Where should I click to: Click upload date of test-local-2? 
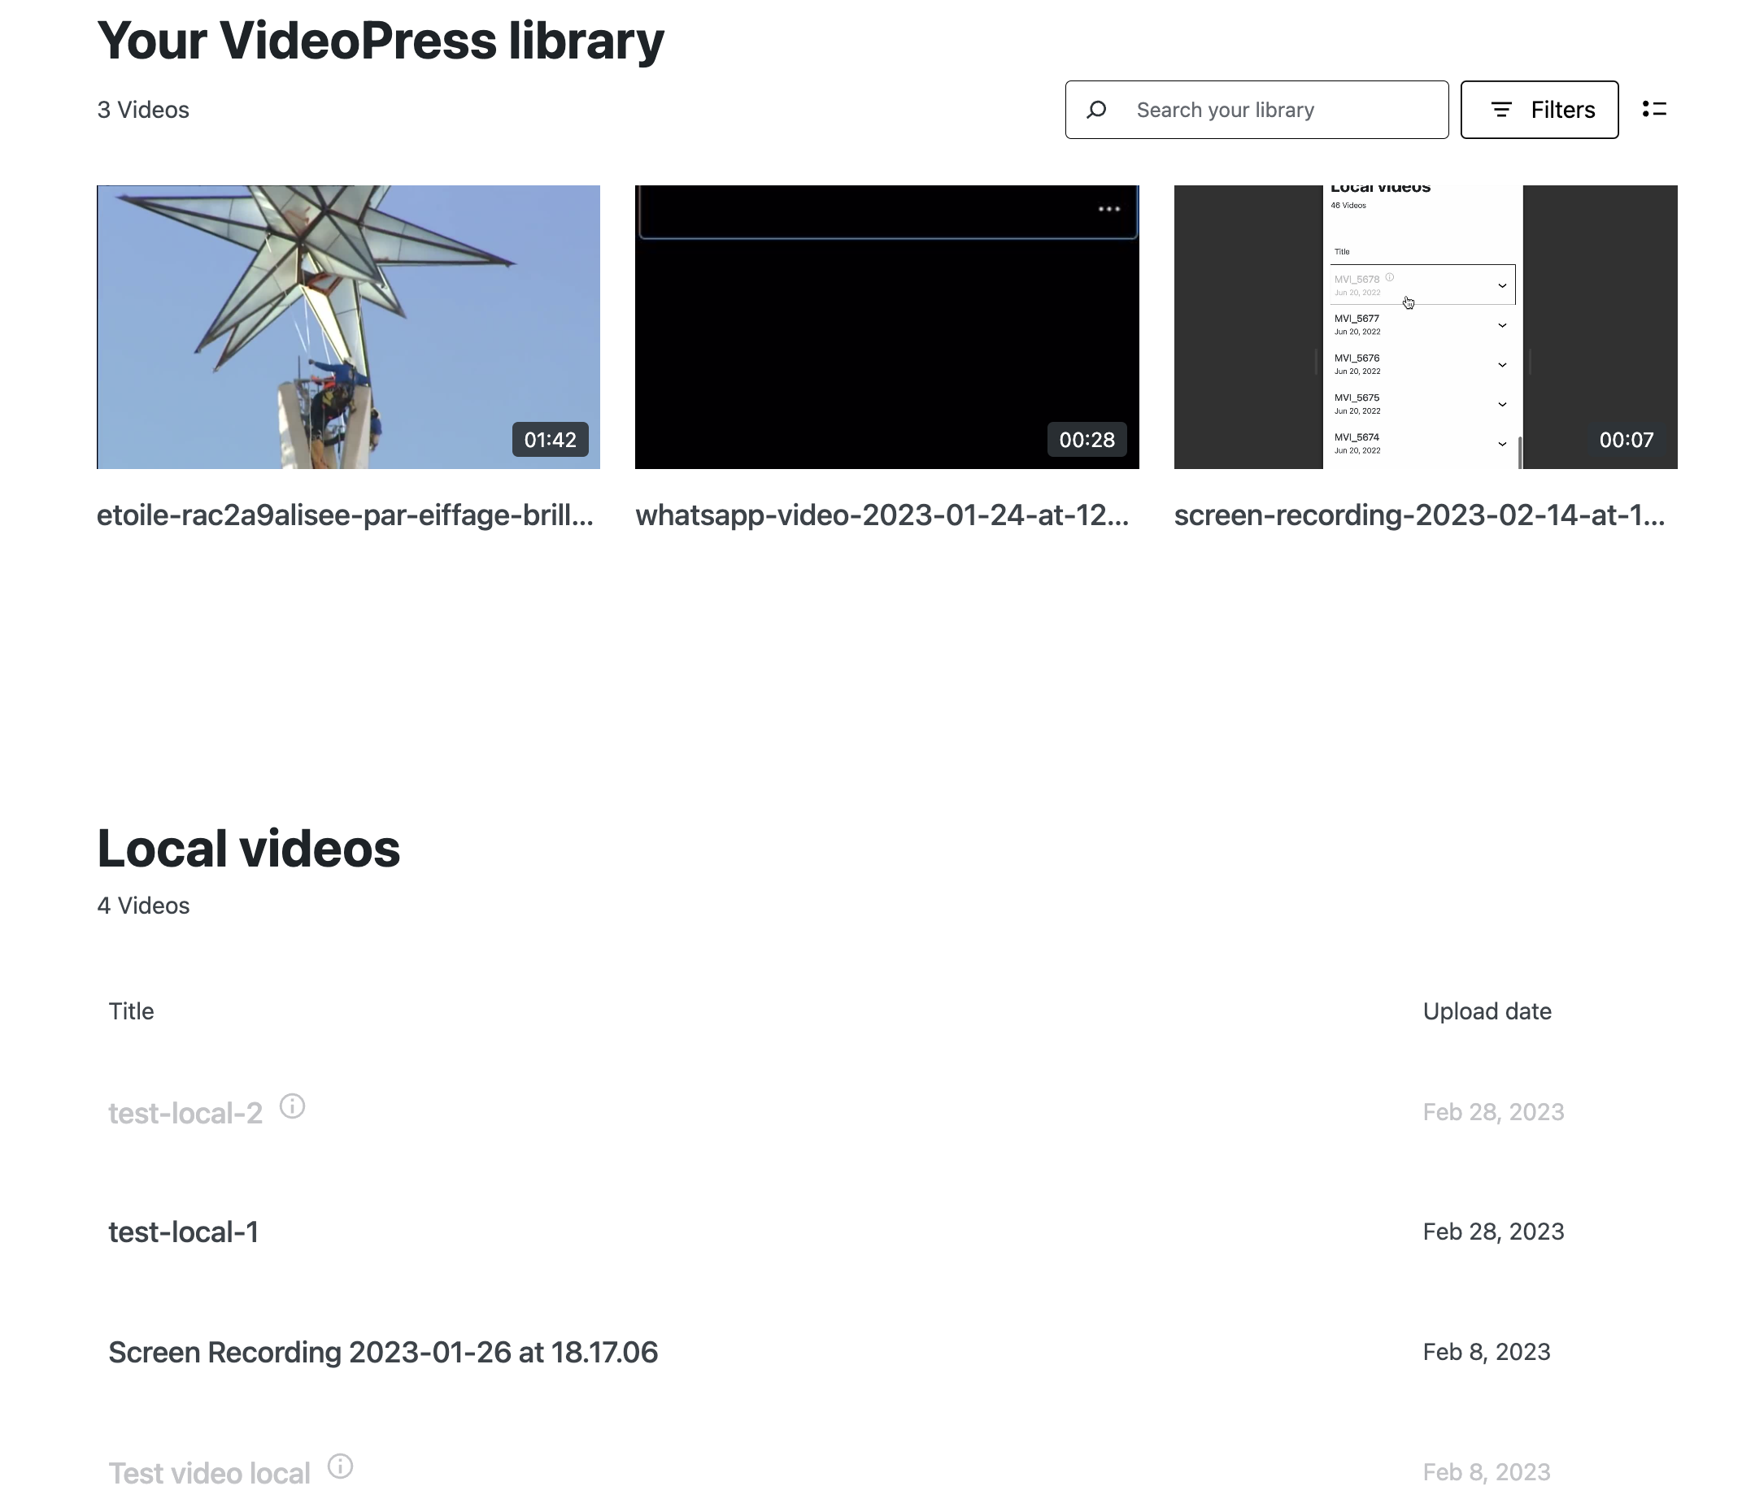pyautogui.click(x=1494, y=1112)
